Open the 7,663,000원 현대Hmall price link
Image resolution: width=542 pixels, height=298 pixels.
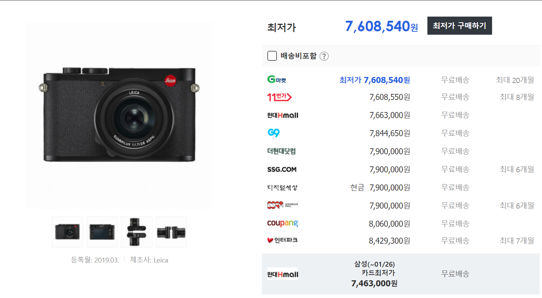tap(390, 115)
